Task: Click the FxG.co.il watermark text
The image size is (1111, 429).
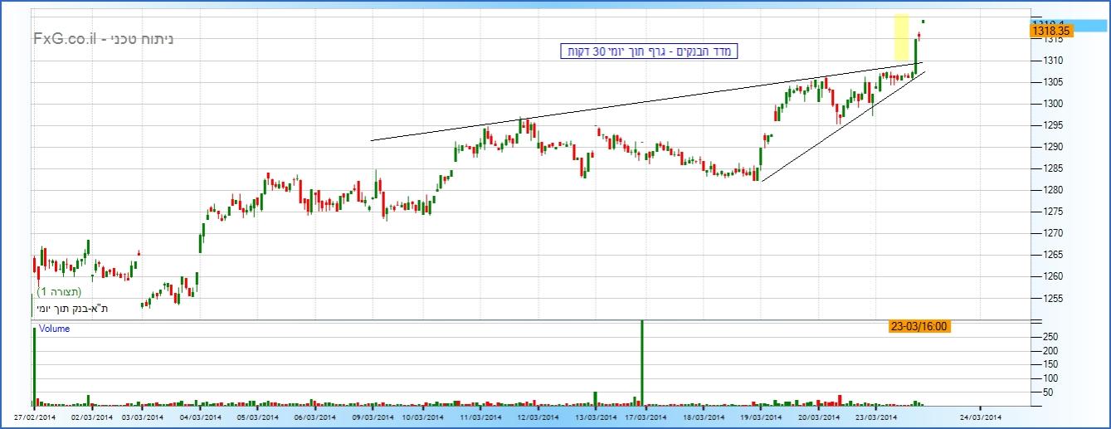Action: [x=66, y=39]
